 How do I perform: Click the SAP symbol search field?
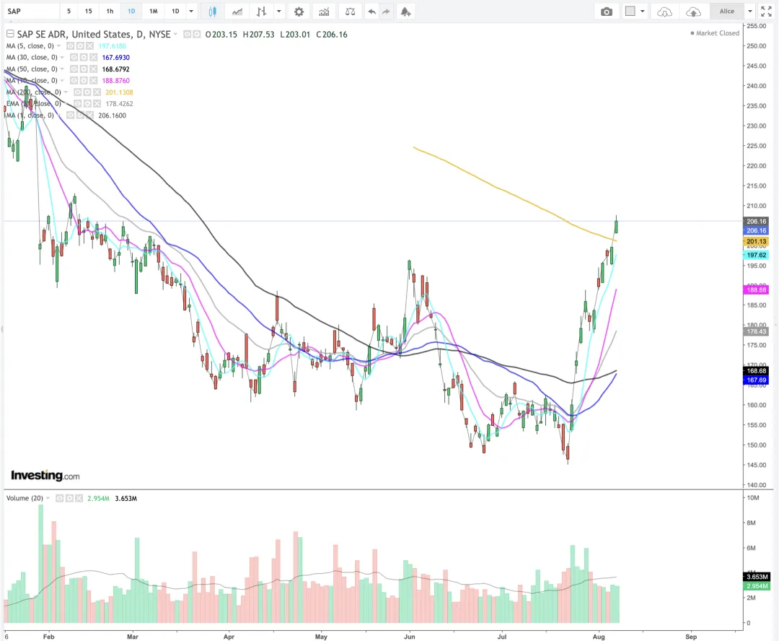point(31,11)
